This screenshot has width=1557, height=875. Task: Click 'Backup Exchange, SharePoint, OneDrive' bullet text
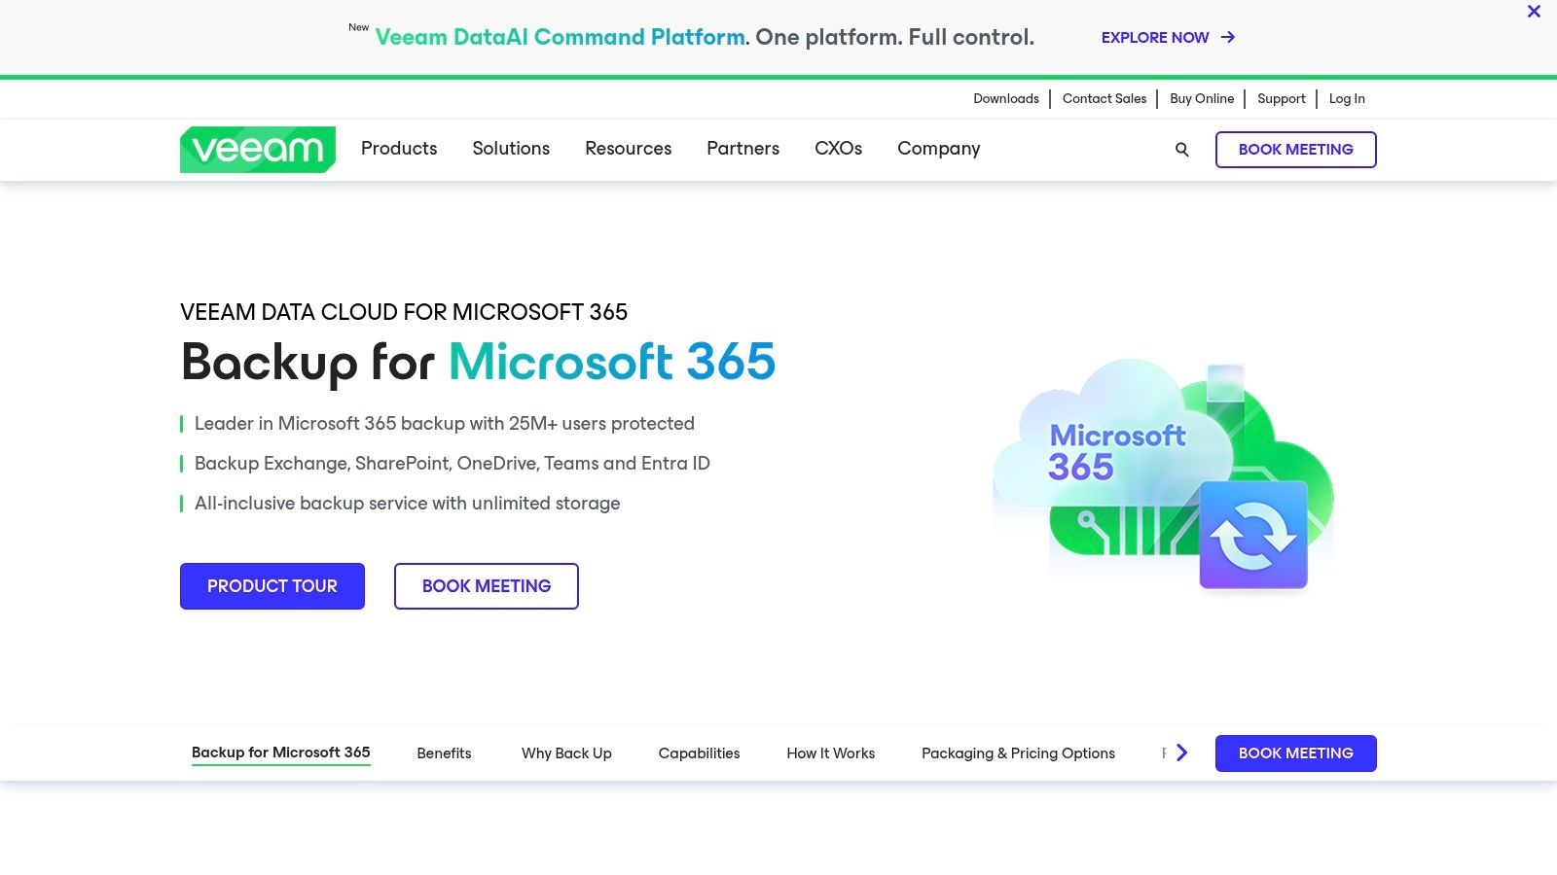[x=453, y=464]
